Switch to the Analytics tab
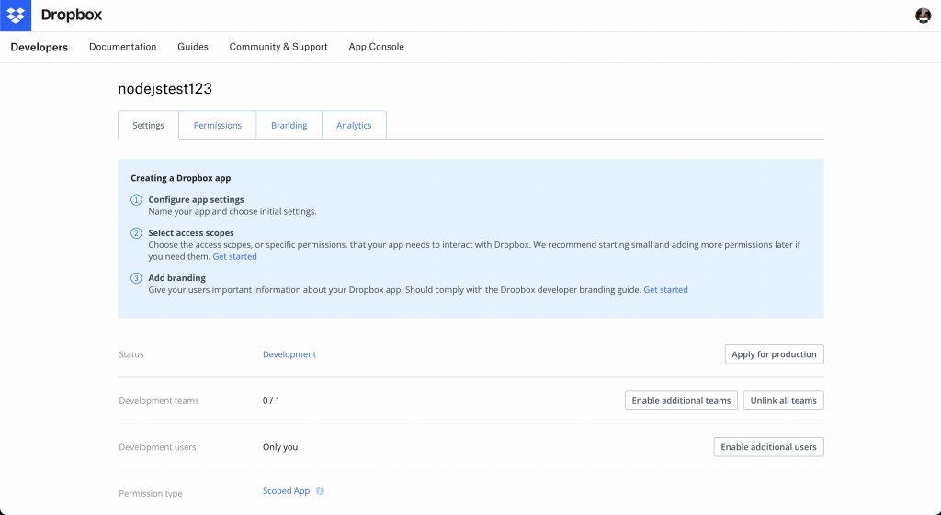941x515 pixels. pyautogui.click(x=354, y=125)
